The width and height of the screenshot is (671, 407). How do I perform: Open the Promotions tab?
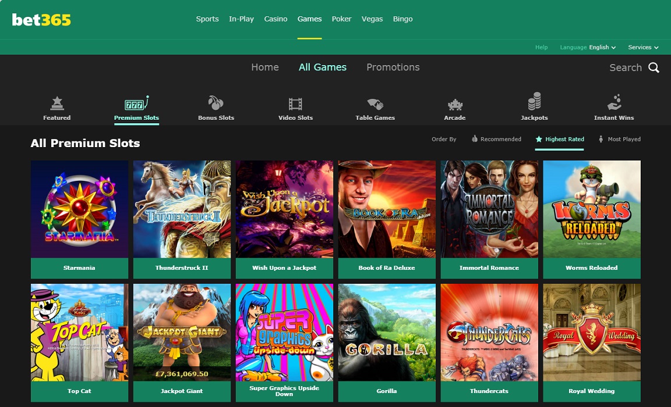click(x=393, y=67)
